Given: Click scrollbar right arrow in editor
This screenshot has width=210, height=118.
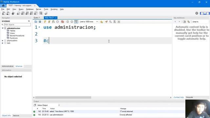Looking at the screenshot, I should (171, 97).
